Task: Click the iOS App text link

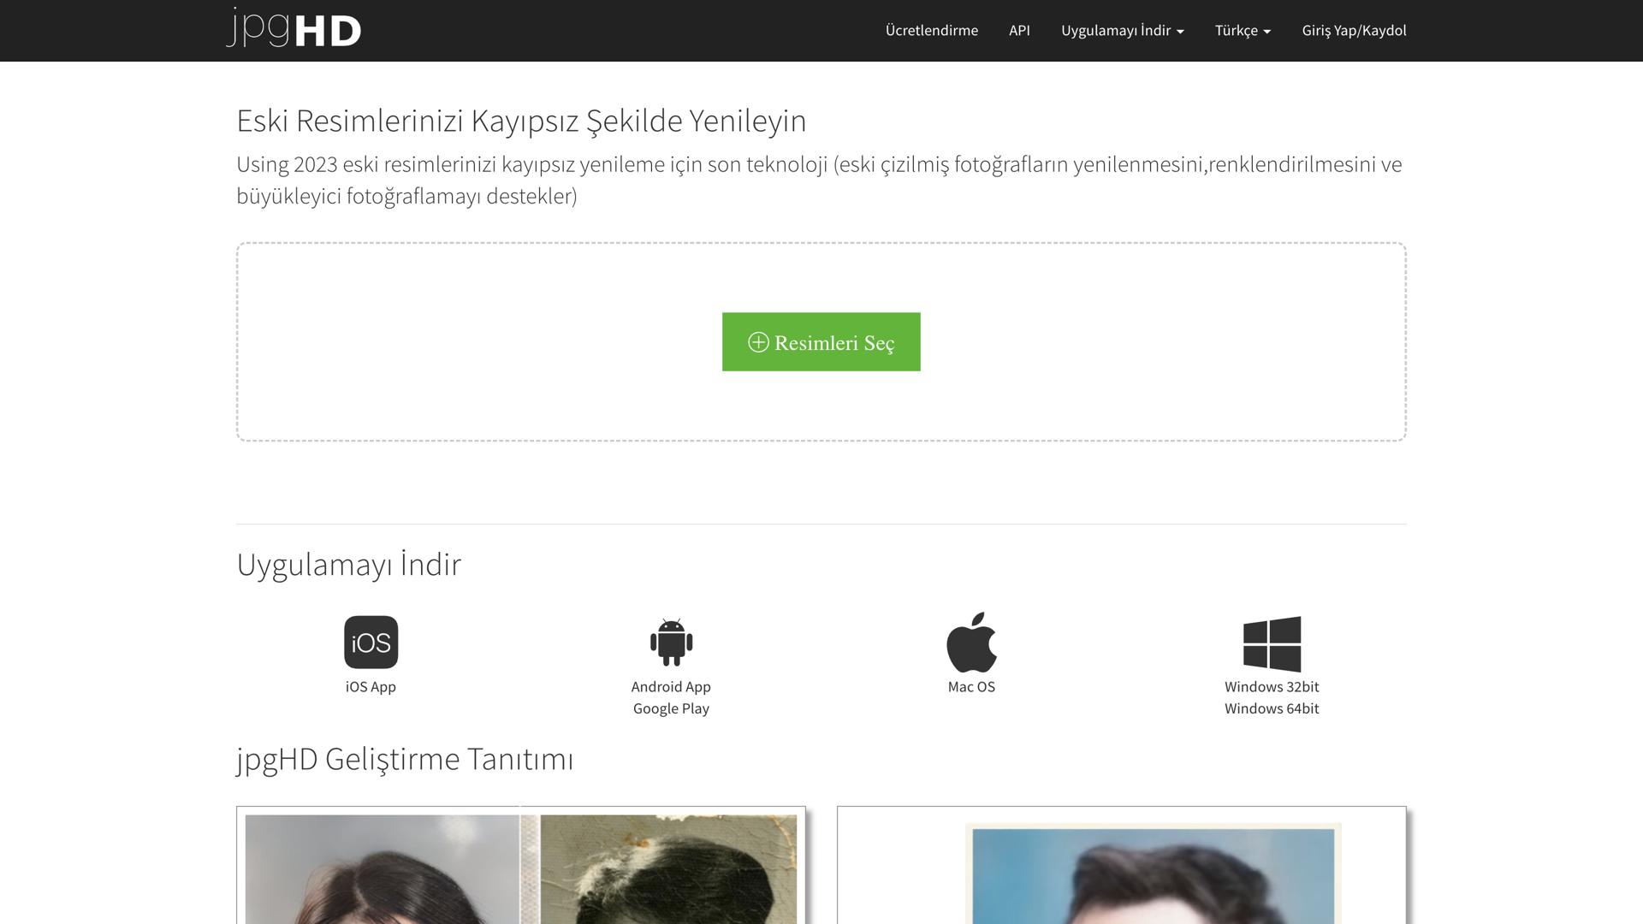Action: pos(371,687)
